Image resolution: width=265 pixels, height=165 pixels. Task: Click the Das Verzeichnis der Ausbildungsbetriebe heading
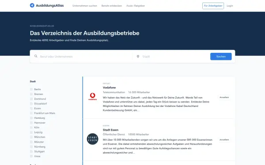tap(84, 33)
